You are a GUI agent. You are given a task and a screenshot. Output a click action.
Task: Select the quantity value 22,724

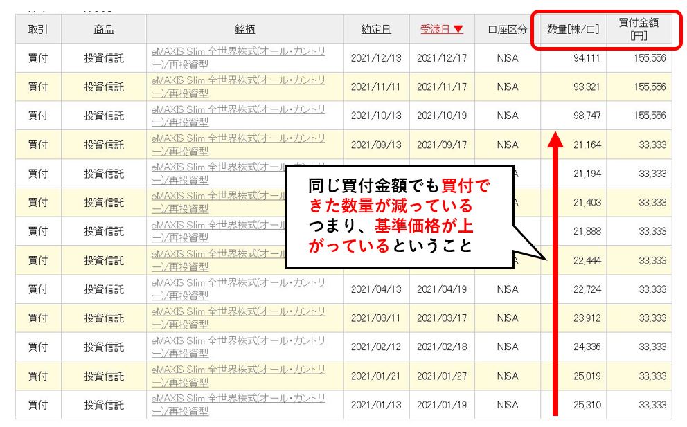click(587, 289)
